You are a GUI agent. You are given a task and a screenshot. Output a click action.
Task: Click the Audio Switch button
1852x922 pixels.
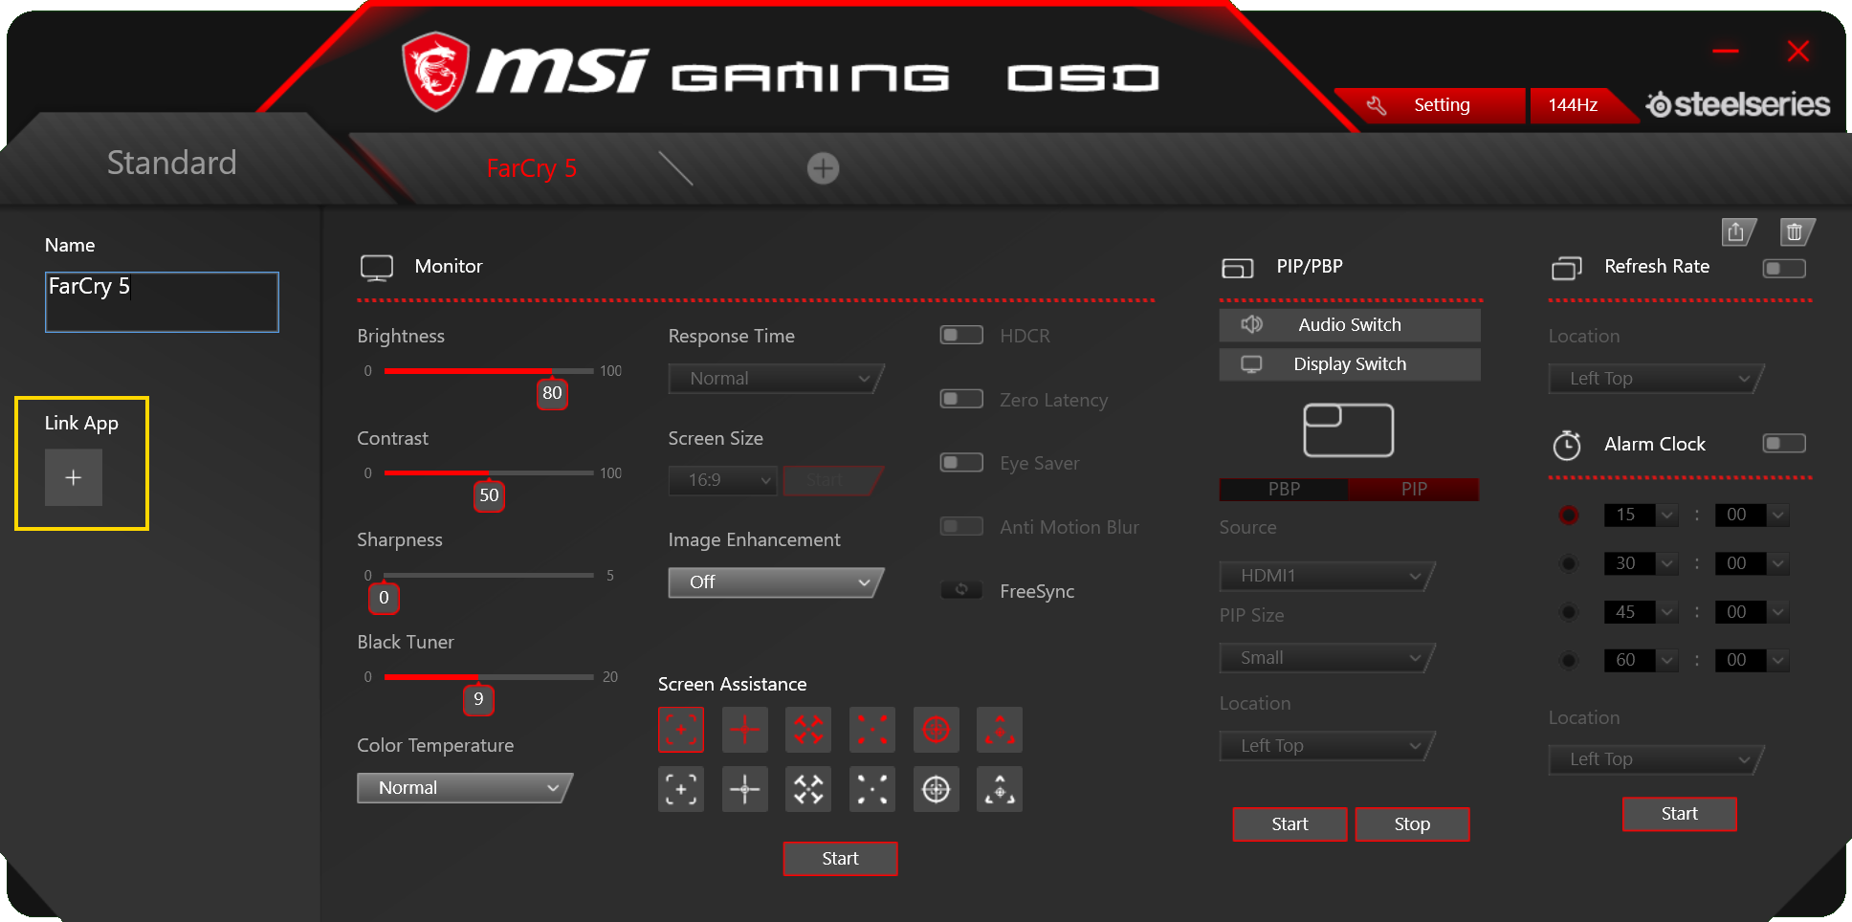coord(1350,325)
